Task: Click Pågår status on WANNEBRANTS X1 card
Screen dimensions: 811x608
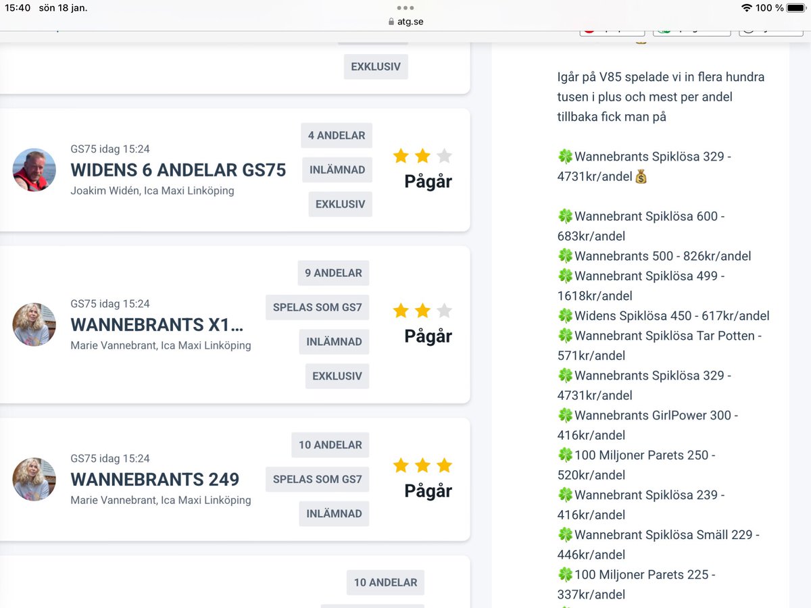Action: (x=428, y=336)
